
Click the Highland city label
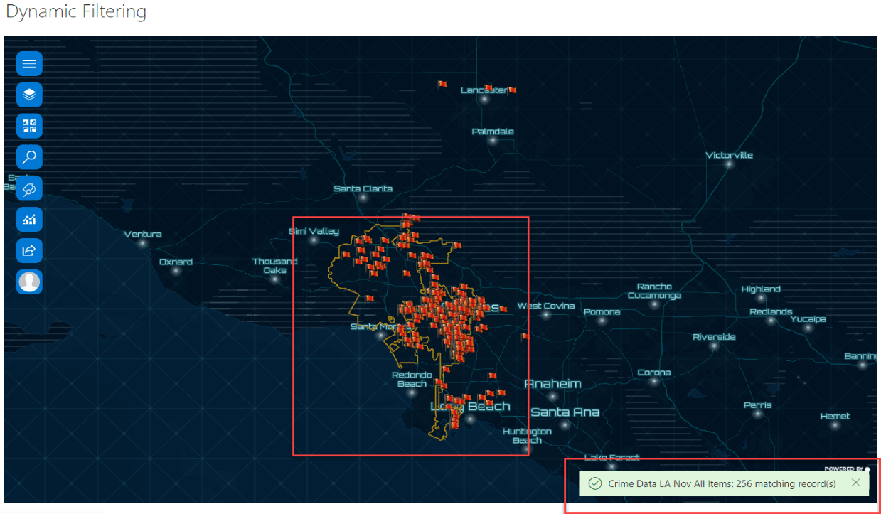[761, 289]
